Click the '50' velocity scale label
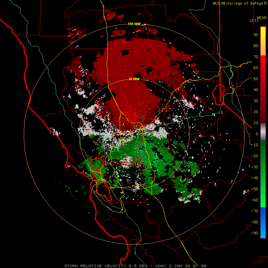268x268 pixels. point(256,79)
